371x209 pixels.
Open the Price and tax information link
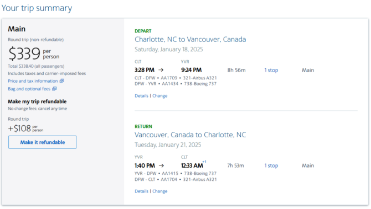33,81
